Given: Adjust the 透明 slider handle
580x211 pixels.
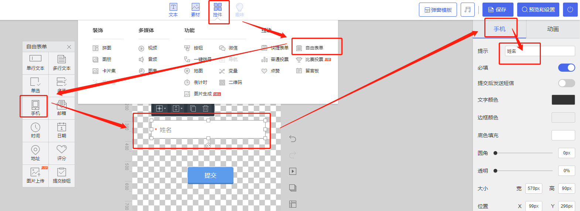Looking at the screenshot, I should point(495,171).
